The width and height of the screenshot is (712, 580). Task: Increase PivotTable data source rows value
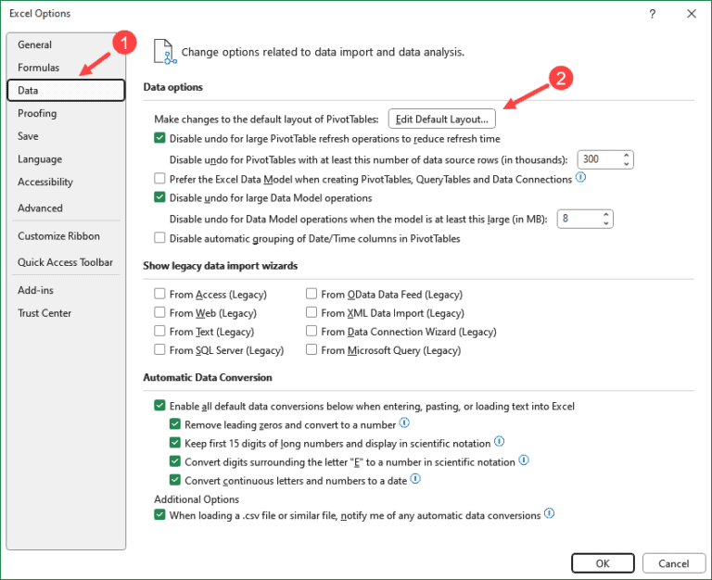[626, 156]
